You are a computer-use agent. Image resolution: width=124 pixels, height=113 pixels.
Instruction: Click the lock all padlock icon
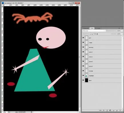97,34
